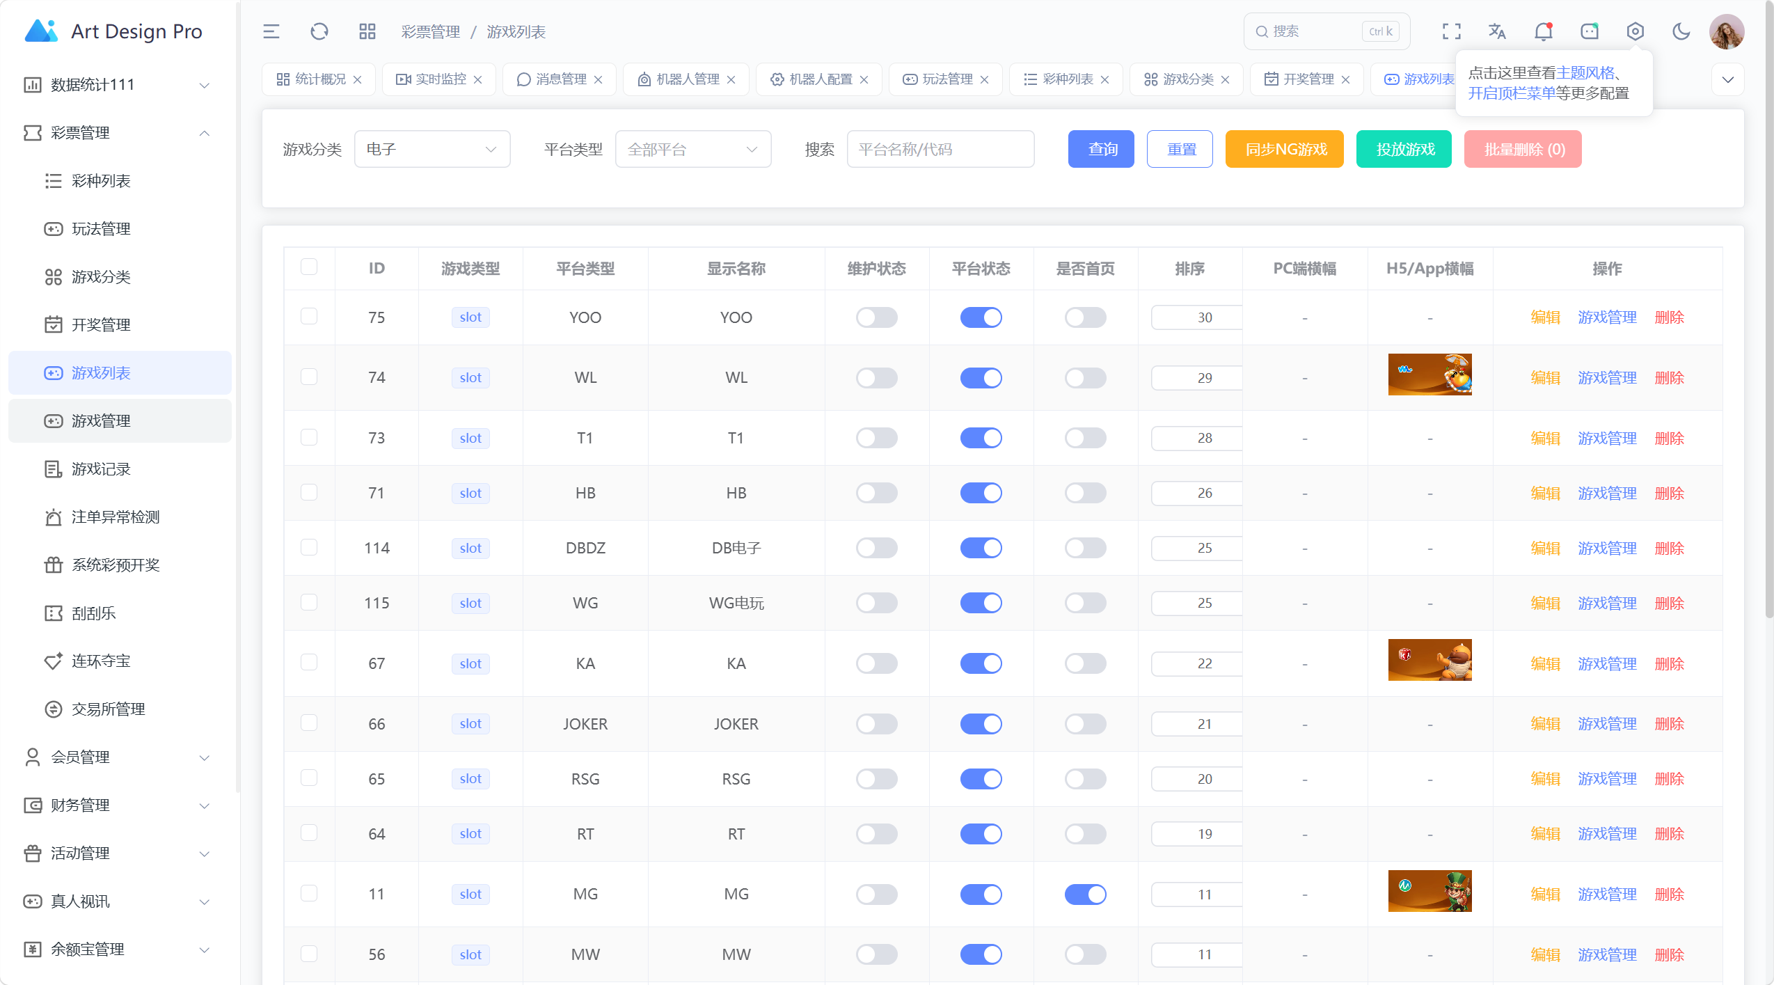Open the language switch icon
The image size is (1774, 985).
tap(1497, 31)
